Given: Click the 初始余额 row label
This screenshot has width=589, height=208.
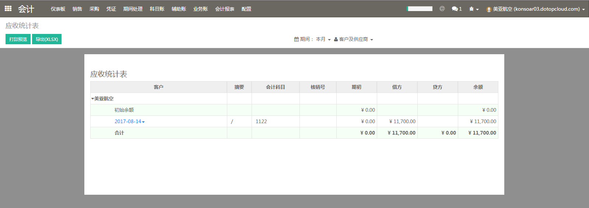Looking at the screenshot, I should point(124,110).
